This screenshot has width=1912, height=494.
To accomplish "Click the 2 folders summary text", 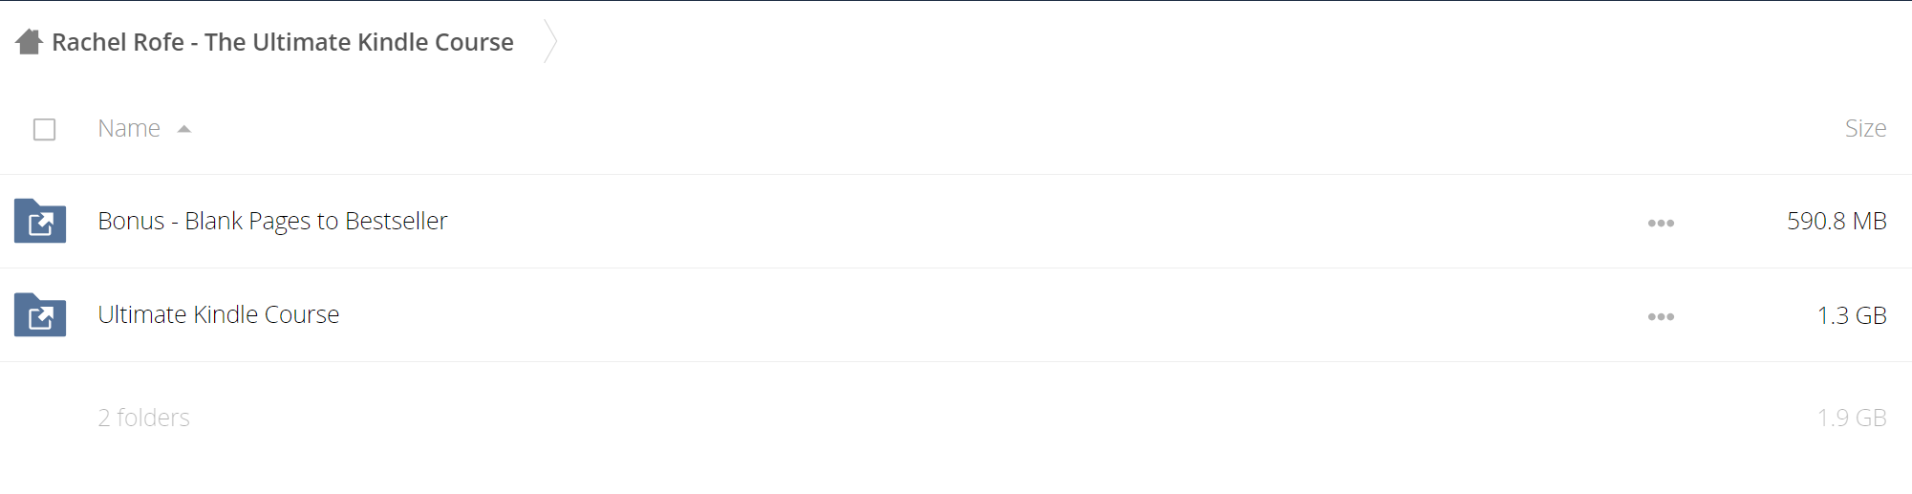I will click(144, 418).
